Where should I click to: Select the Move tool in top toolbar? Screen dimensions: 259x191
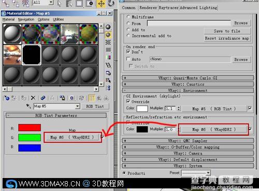101,4
